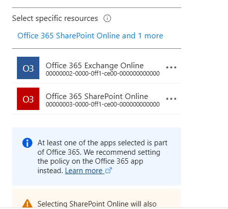This screenshot has width=228, height=209.
Task: Click the blue O3 Exchange Online app icon
Action: tap(28, 68)
